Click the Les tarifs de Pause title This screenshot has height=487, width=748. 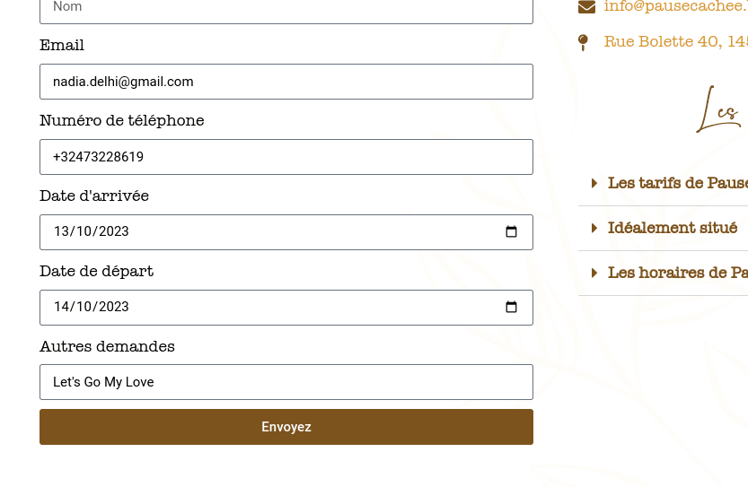click(677, 183)
